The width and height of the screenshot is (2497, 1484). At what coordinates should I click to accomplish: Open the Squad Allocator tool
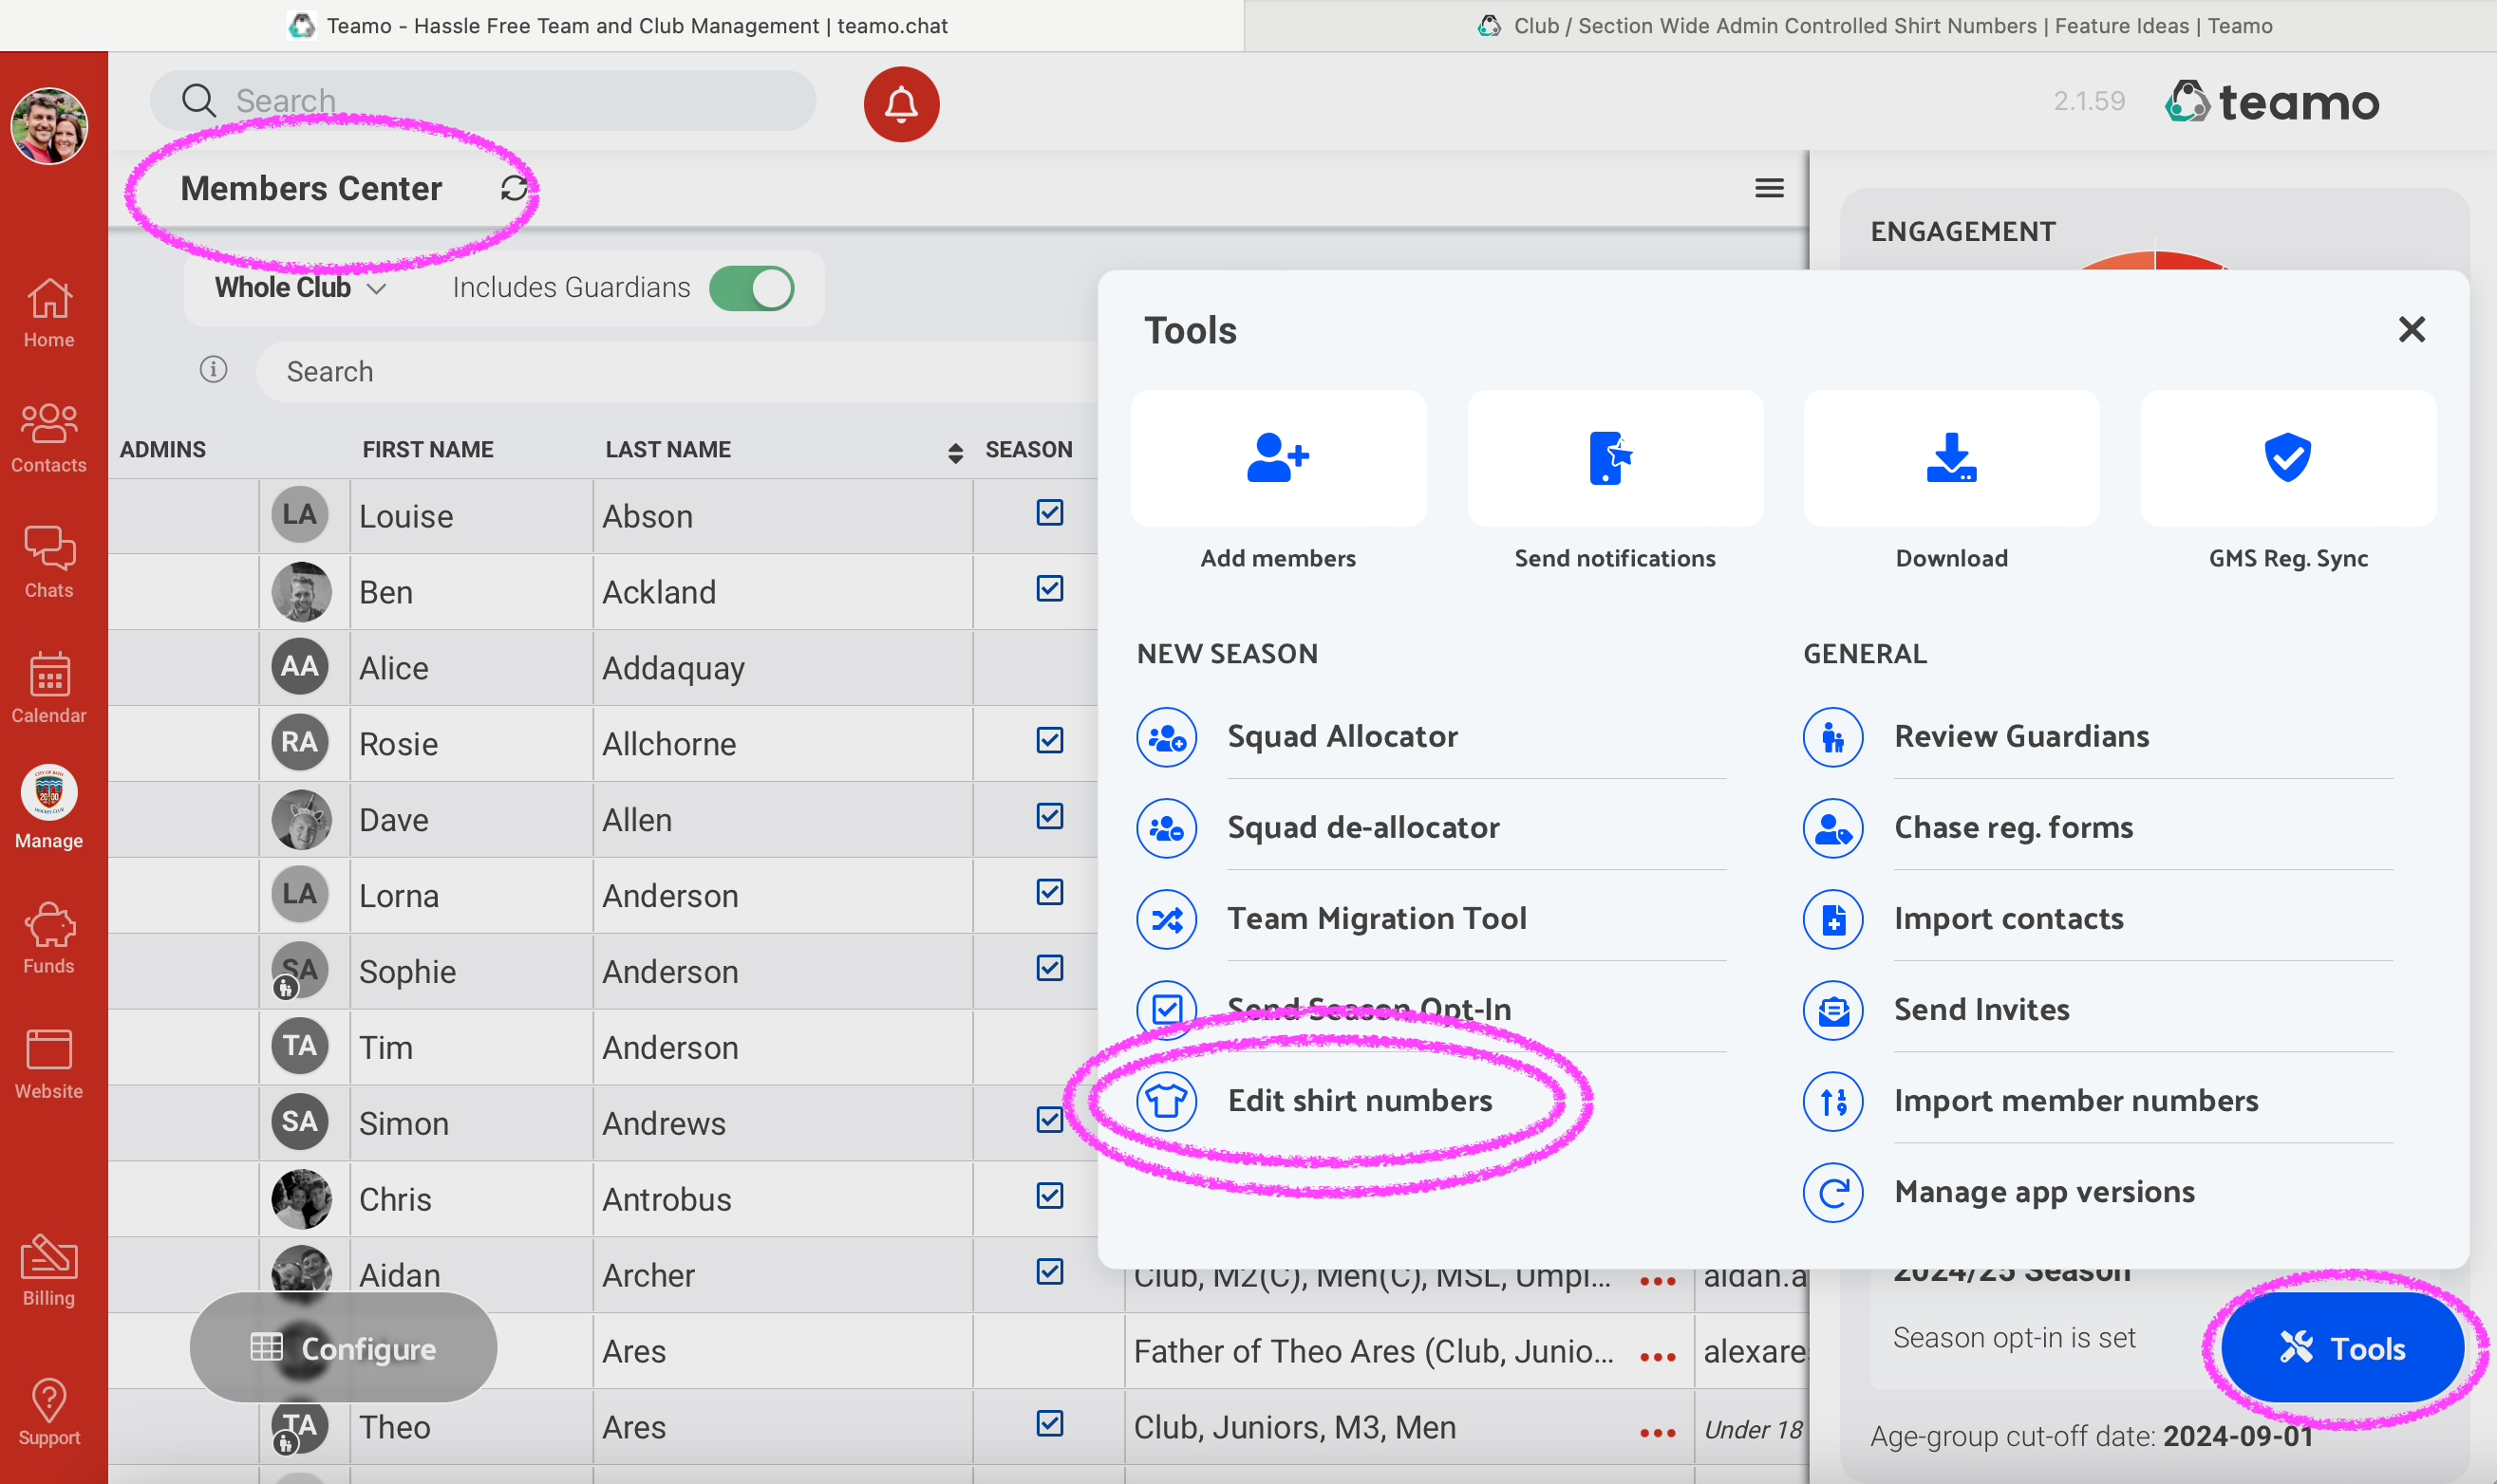coord(1342,737)
